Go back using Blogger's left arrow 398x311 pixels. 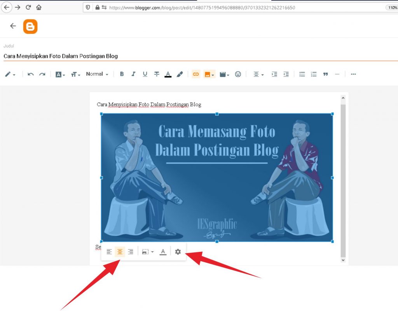pos(13,26)
